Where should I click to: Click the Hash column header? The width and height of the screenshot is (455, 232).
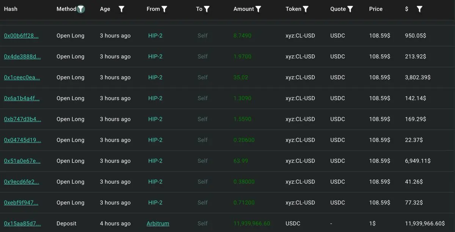[11, 9]
